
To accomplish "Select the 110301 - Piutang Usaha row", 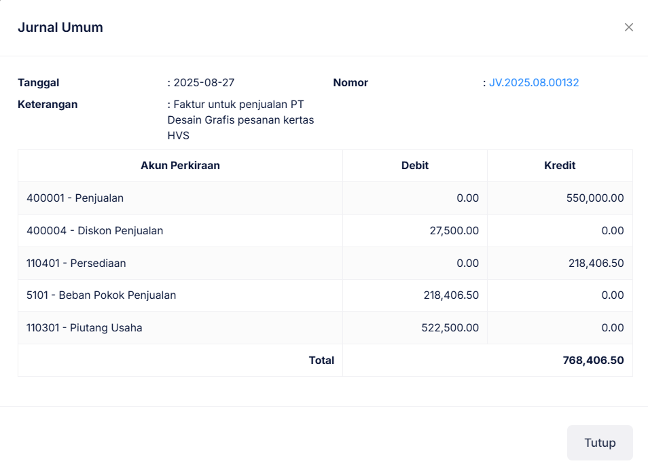I will (x=84, y=328).
